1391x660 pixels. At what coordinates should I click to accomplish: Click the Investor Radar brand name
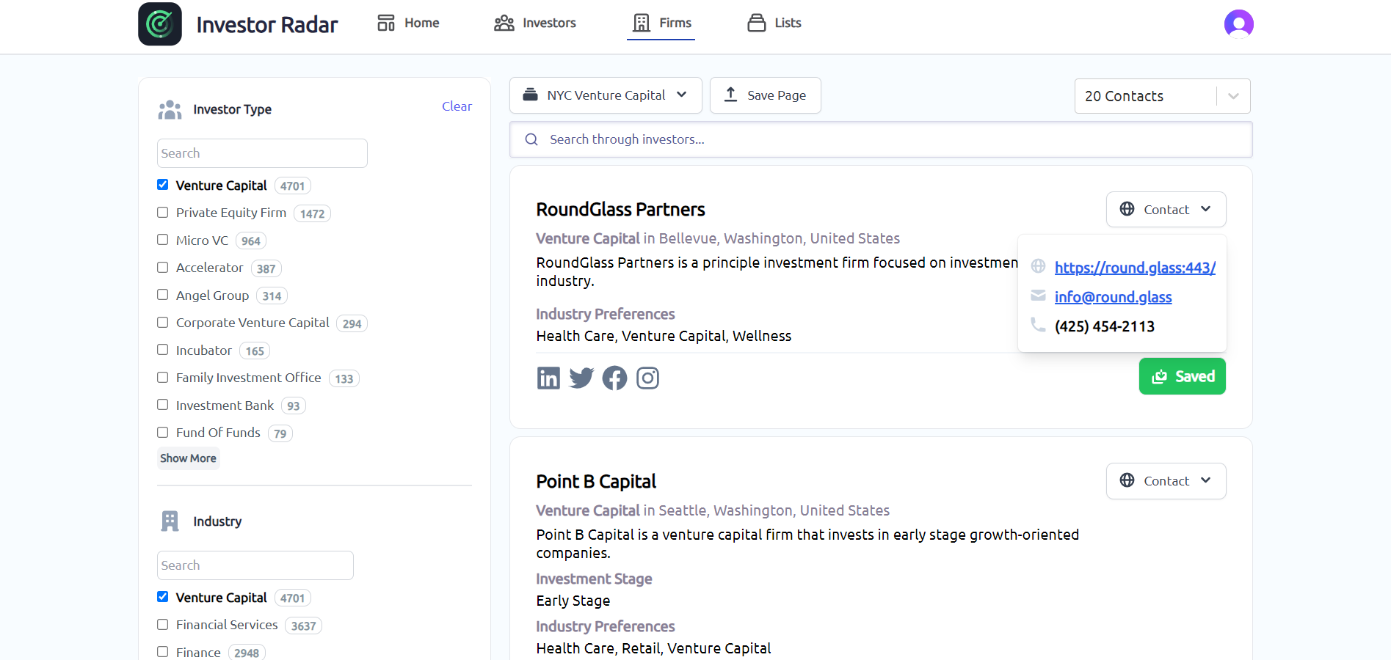[267, 25]
